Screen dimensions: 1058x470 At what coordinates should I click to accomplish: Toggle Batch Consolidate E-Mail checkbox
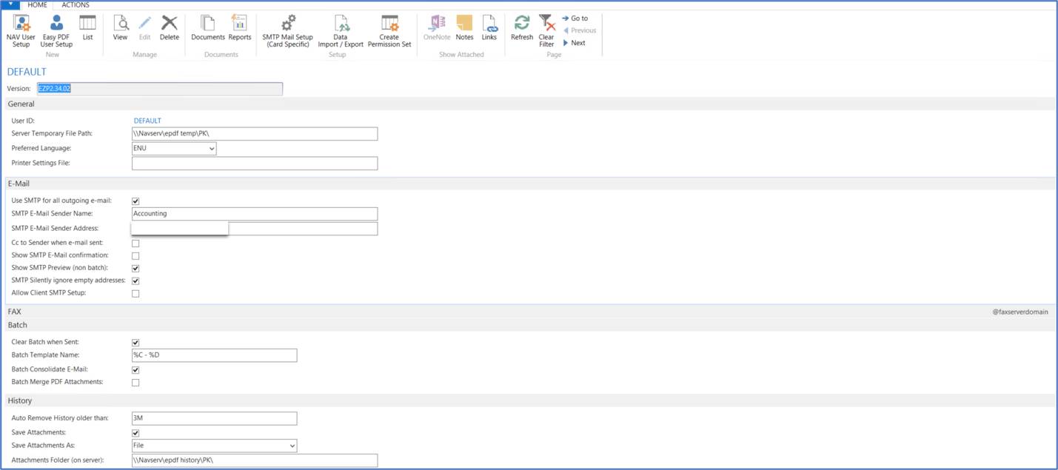pyautogui.click(x=135, y=370)
